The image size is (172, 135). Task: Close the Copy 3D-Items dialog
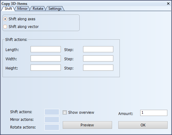pyautogui.click(x=168, y=3)
